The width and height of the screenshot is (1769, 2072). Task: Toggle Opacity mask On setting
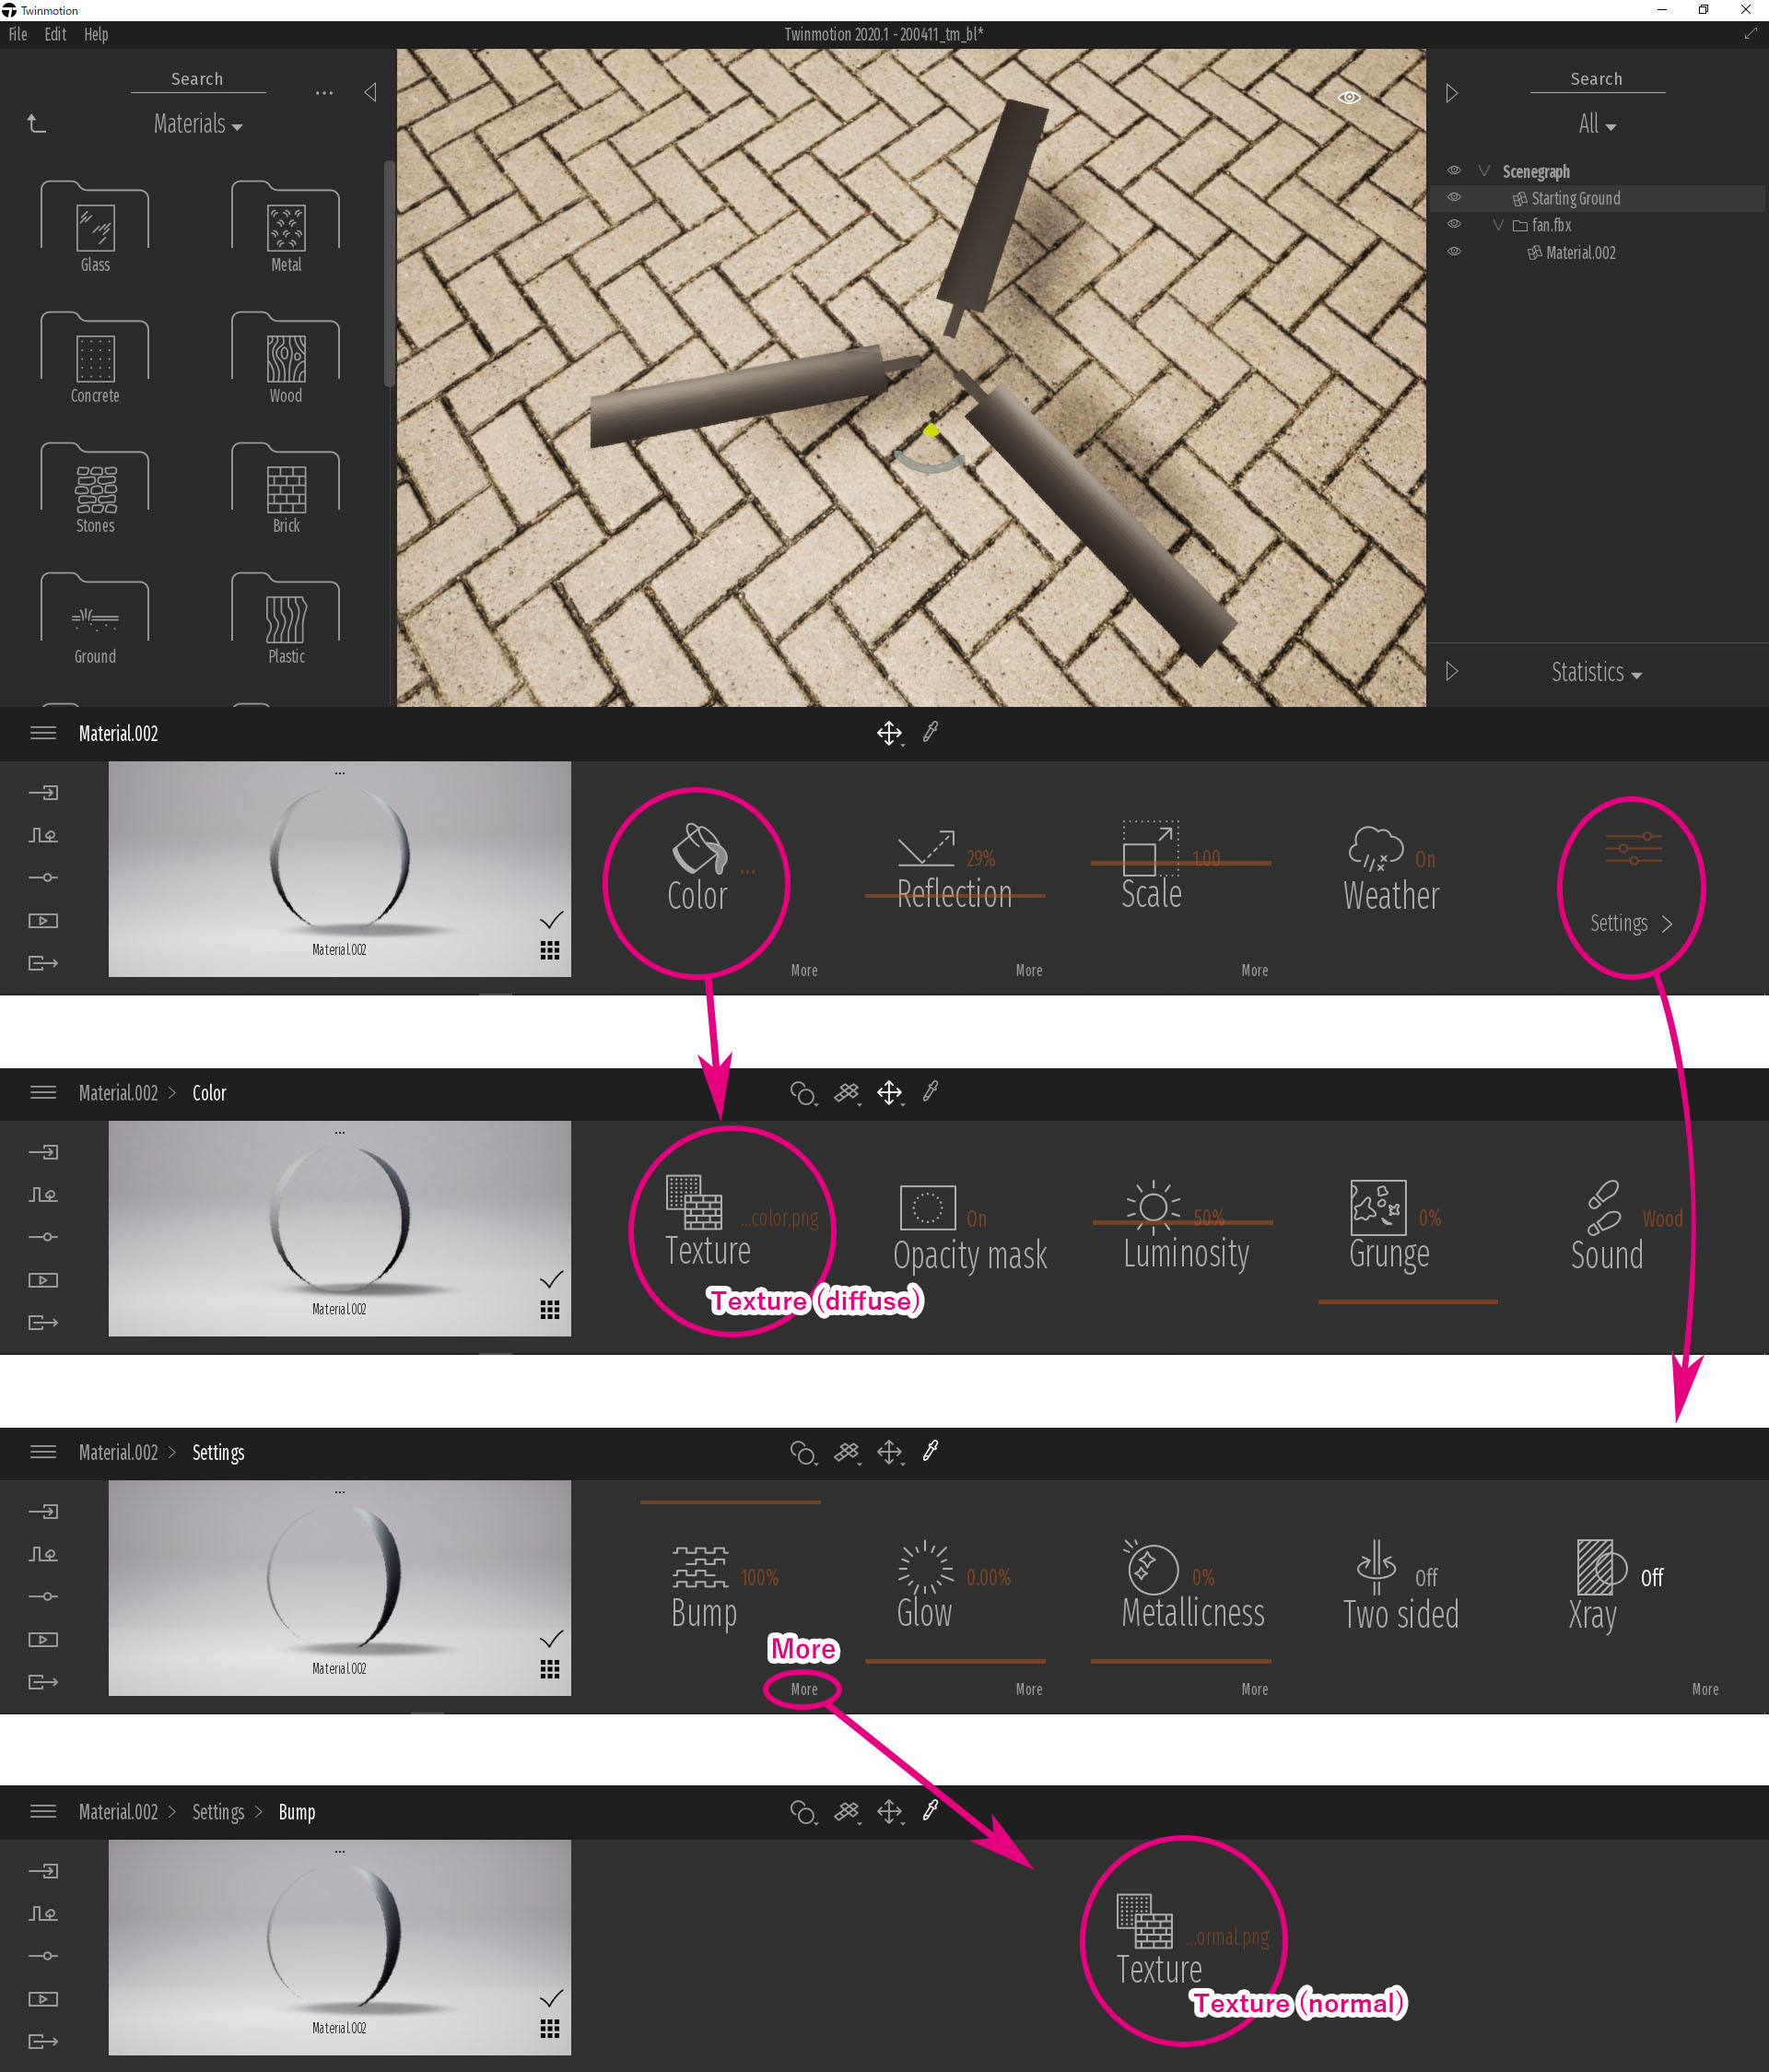(x=977, y=1219)
